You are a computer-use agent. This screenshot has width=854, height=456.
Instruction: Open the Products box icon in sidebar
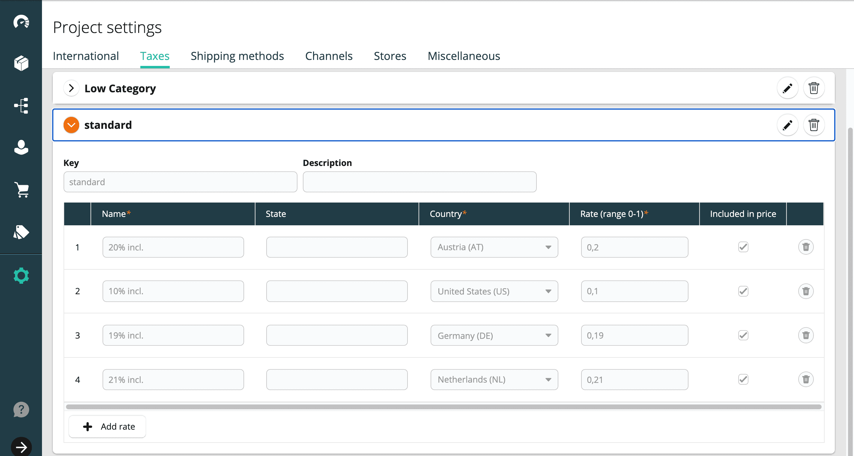[x=21, y=63]
